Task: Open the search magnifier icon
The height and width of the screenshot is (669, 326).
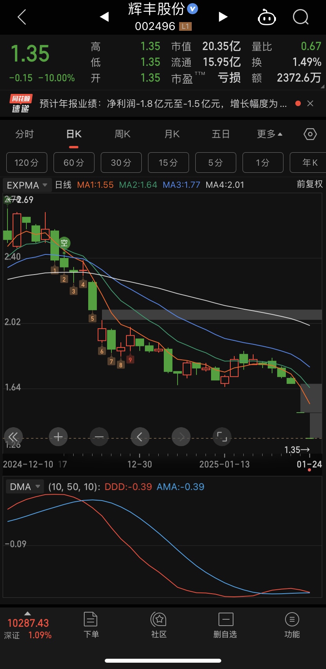Action: pos(301,17)
